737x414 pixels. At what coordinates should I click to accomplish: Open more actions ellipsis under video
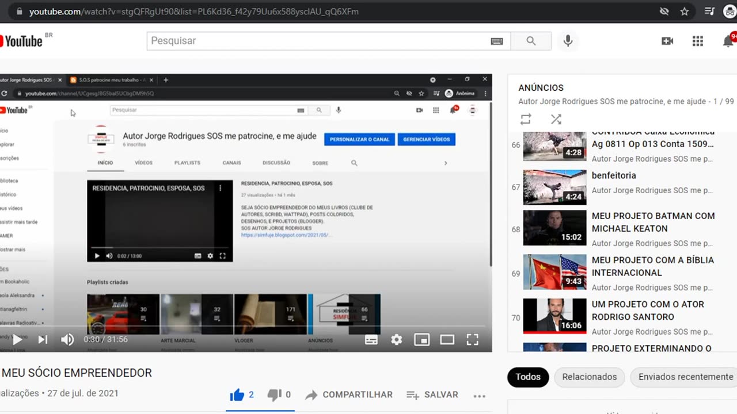[x=479, y=396]
